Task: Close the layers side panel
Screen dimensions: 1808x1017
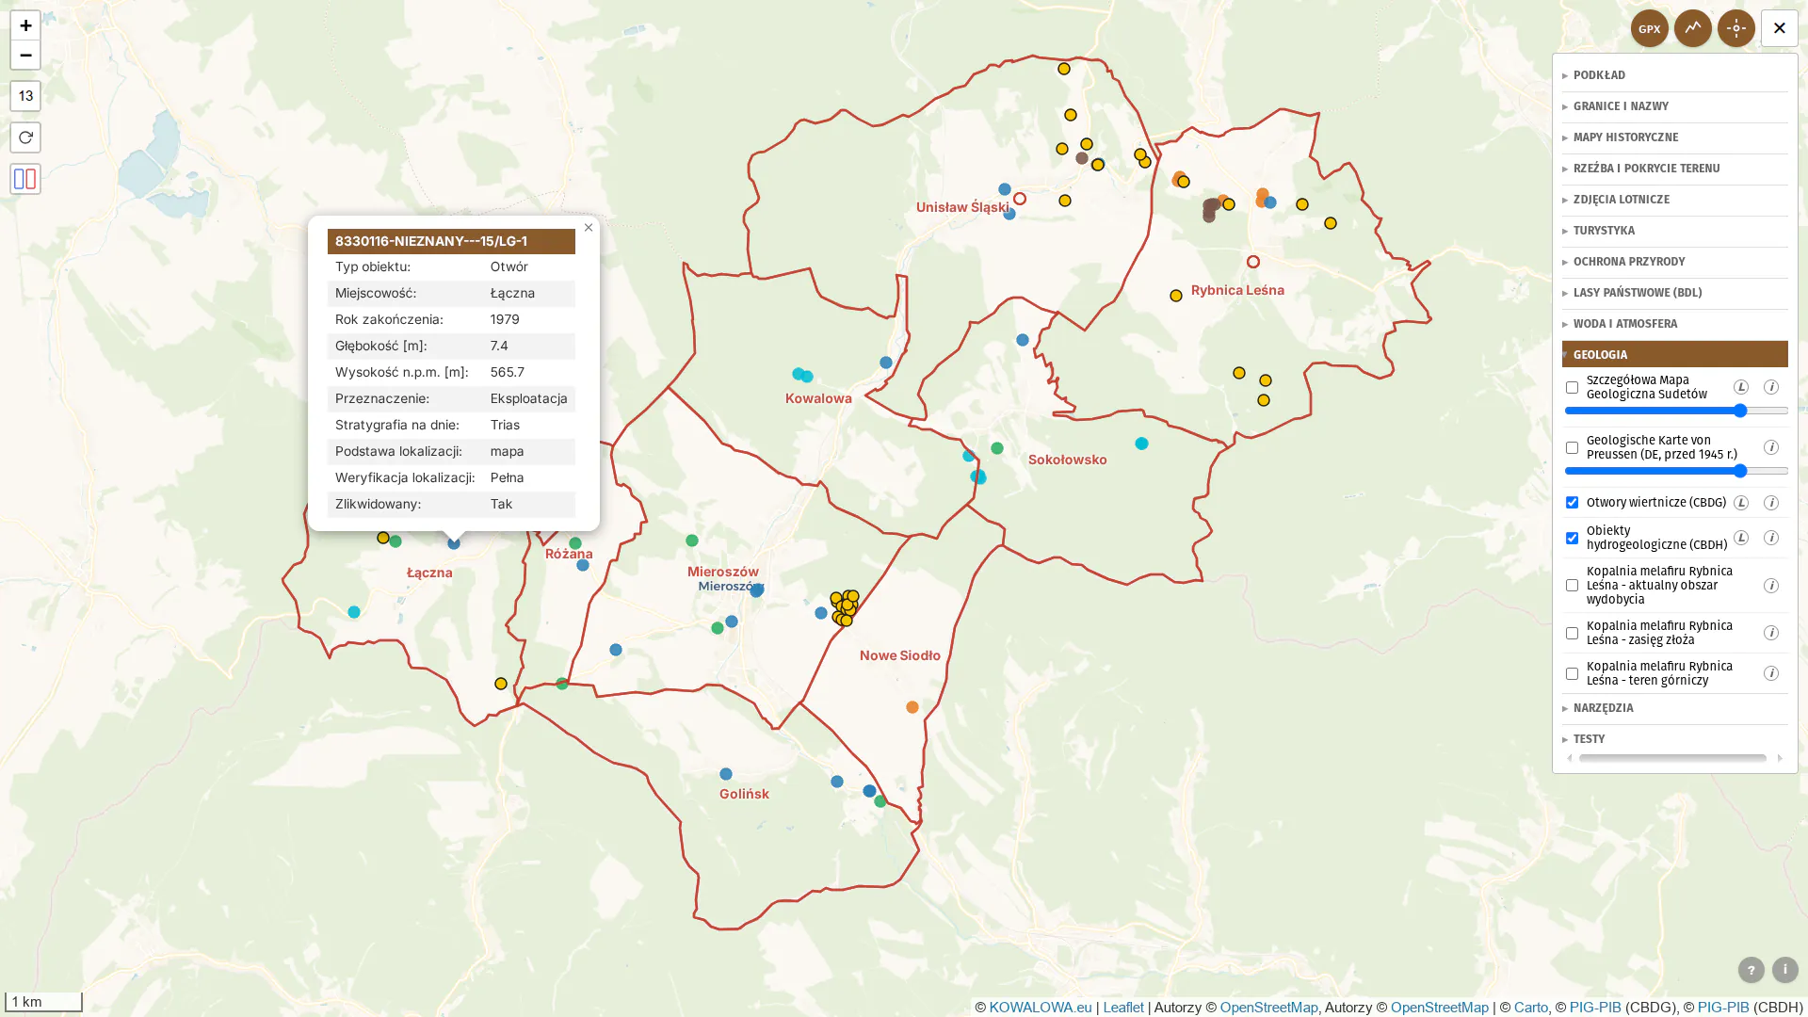Action: coord(1779,28)
